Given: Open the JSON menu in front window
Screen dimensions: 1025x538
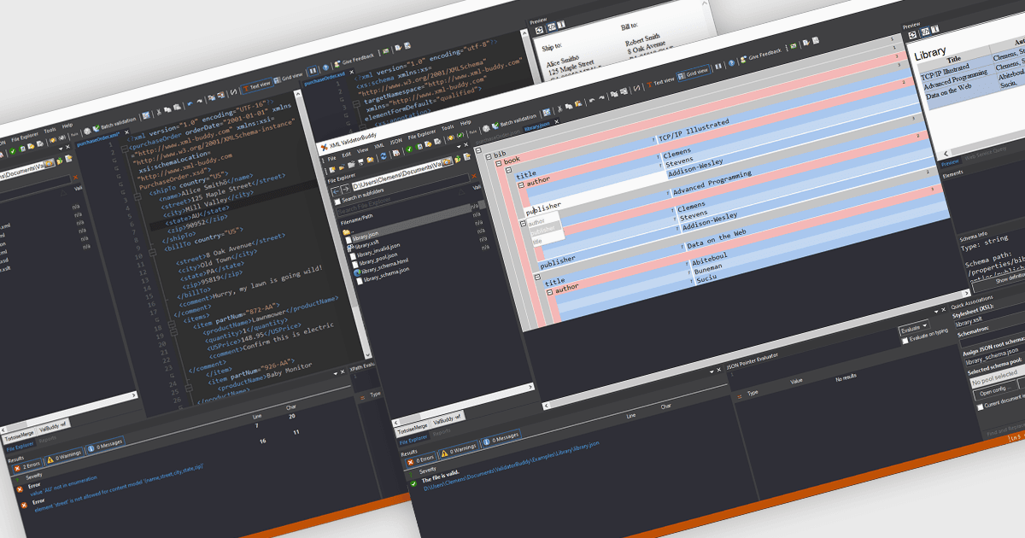Looking at the screenshot, I should pyautogui.click(x=395, y=141).
